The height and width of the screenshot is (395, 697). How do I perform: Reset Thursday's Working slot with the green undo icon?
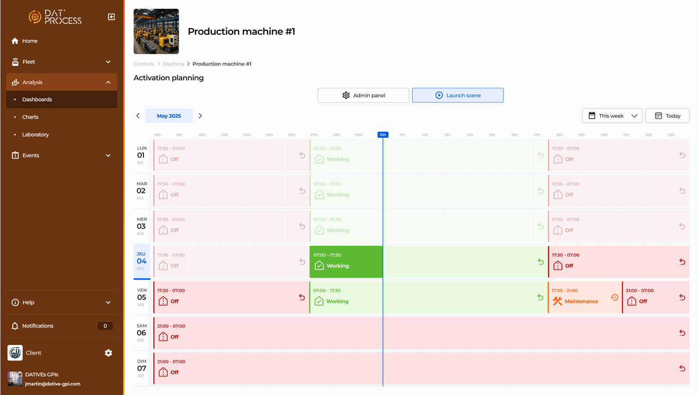click(541, 262)
